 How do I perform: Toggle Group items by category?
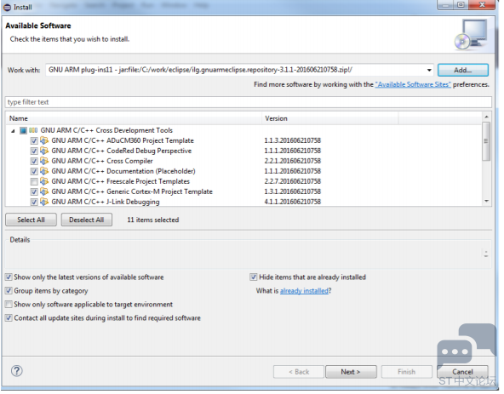9,290
